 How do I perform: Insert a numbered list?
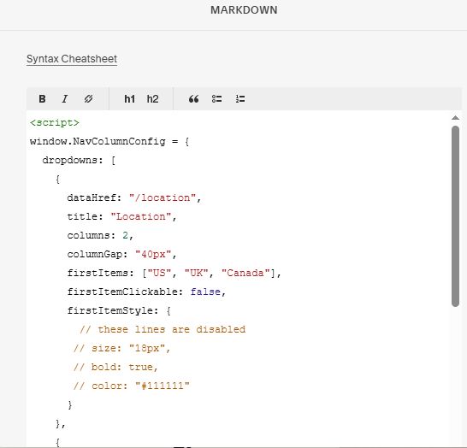click(x=240, y=99)
